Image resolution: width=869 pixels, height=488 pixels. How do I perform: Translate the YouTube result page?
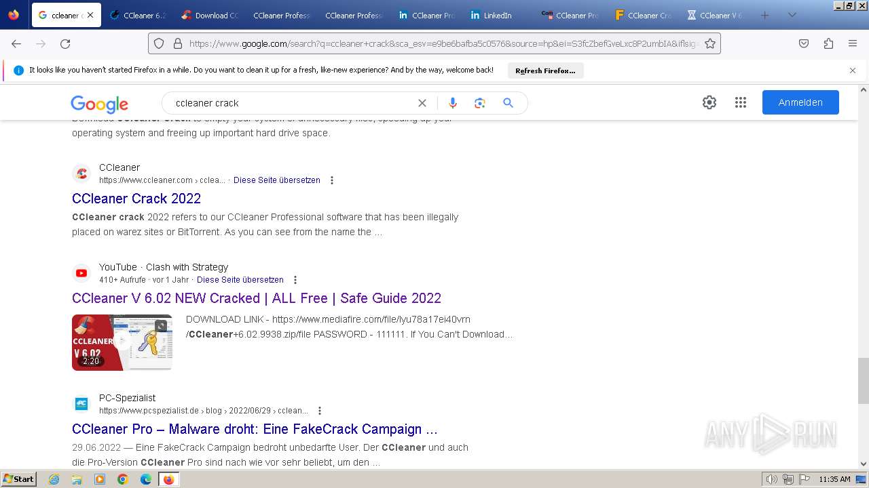tap(240, 280)
